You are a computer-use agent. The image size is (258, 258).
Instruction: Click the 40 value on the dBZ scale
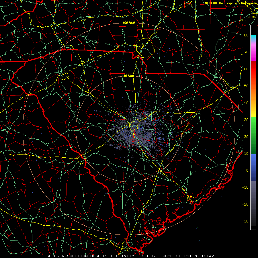[246, 103]
